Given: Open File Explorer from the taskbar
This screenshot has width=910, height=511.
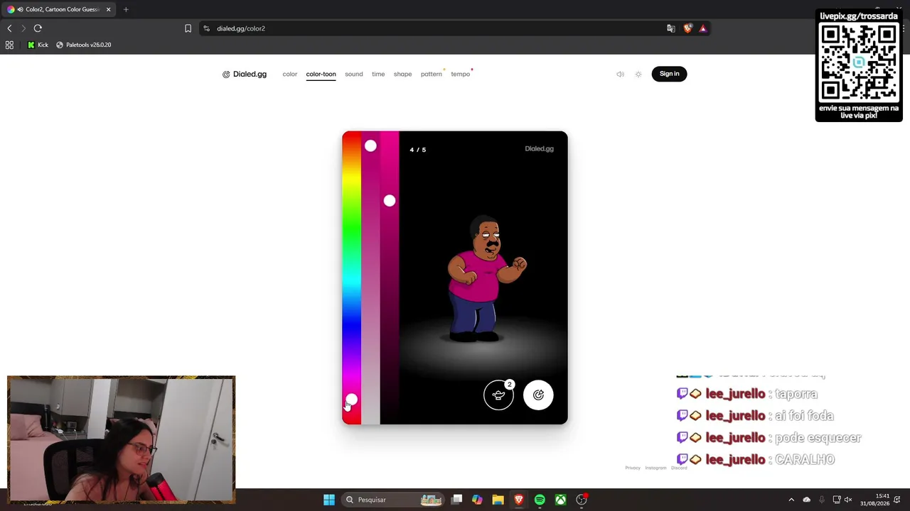Looking at the screenshot, I should click(498, 500).
